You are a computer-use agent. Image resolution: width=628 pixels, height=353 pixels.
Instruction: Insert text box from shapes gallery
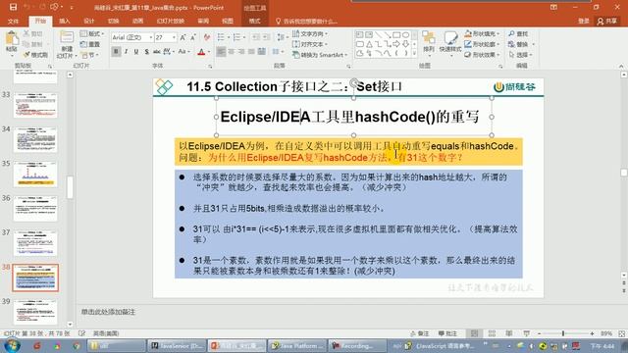click(x=360, y=35)
